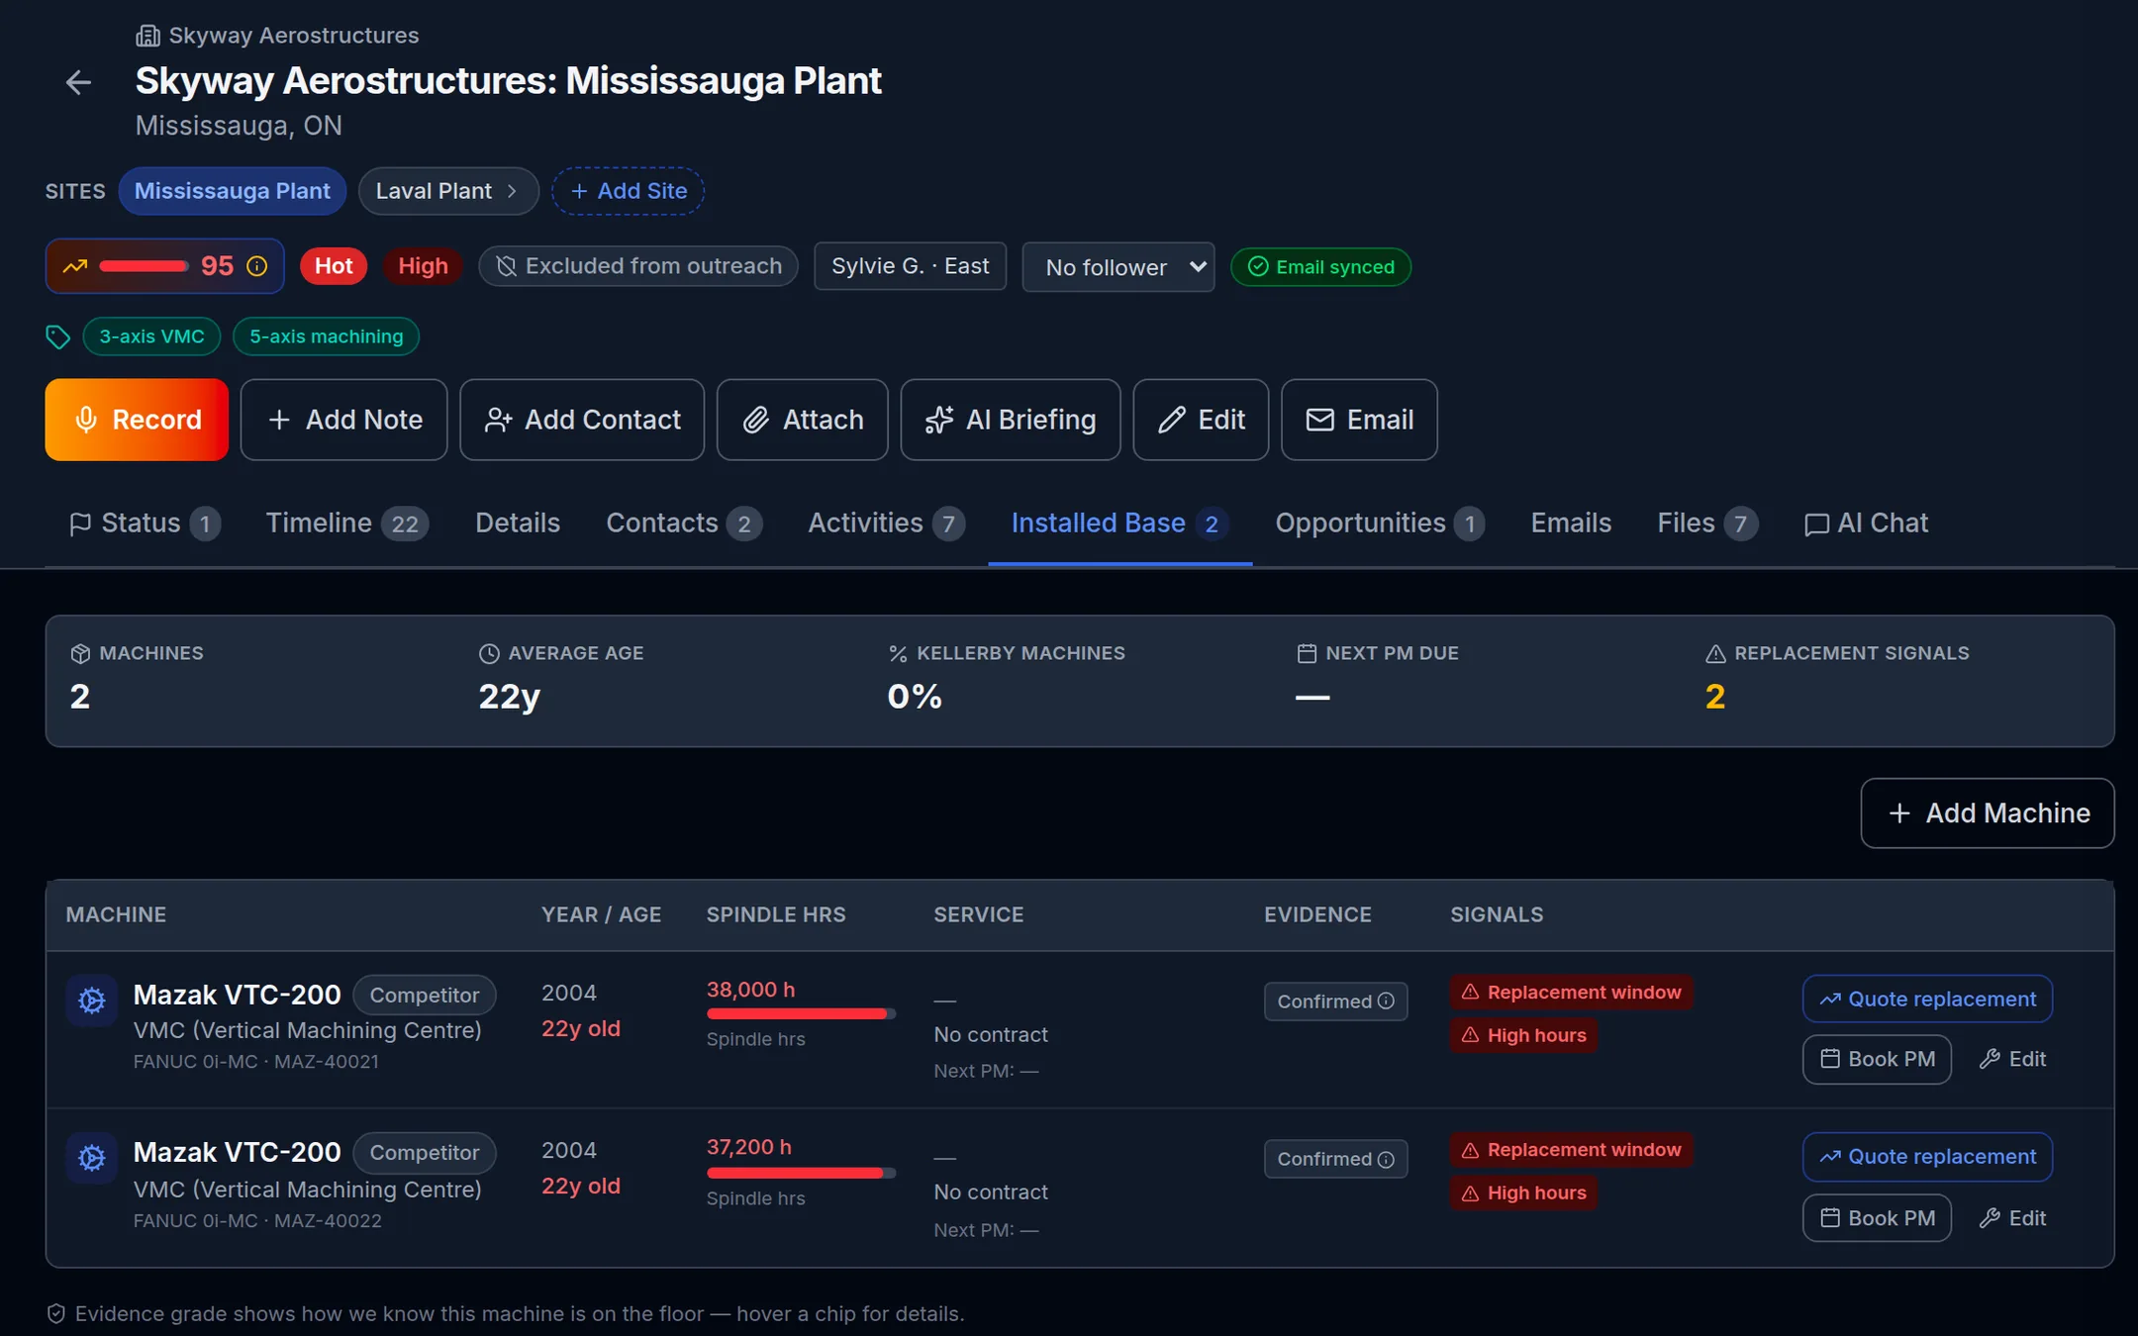Click the wrench icon in the MAZ-40022 row
The height and width of the screenshot is (1336, 2138).
tap(1990, 1218)
